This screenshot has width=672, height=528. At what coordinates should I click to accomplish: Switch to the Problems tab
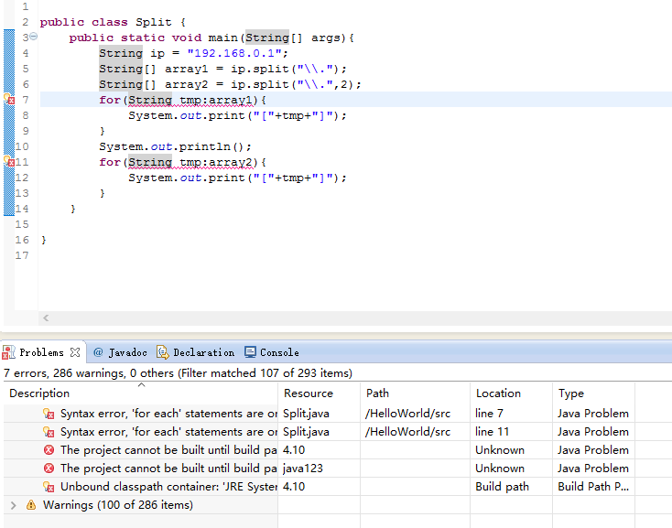coord(41,352)
